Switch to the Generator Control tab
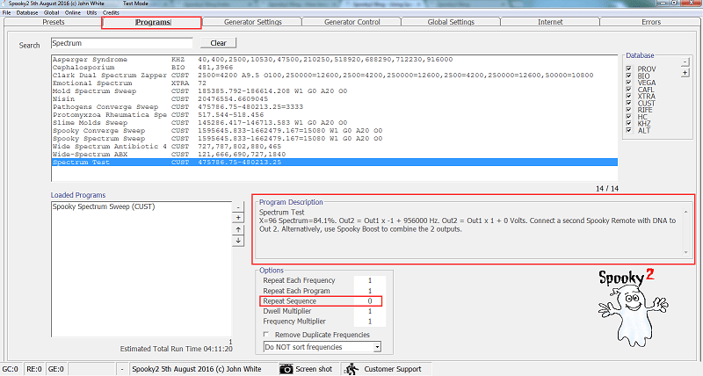703x376 pixels. (352, 22)
